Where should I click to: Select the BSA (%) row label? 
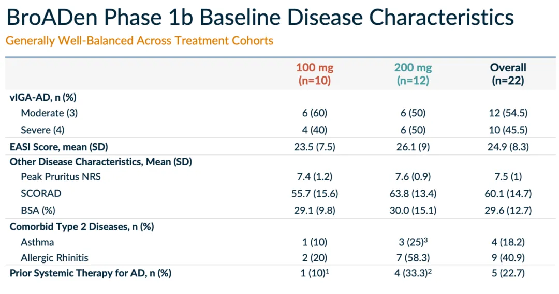(39, 210)
